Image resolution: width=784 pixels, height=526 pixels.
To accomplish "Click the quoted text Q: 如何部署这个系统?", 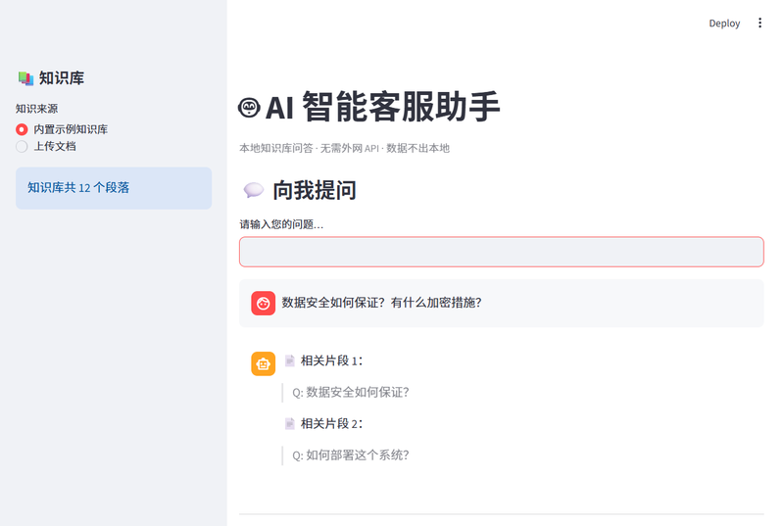I will [x=351, y=455].
